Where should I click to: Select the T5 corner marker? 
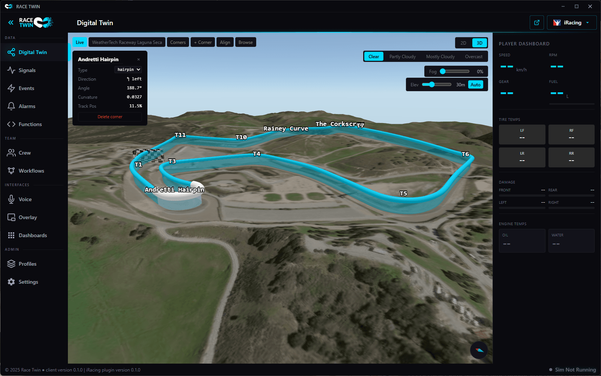(403, 194)
